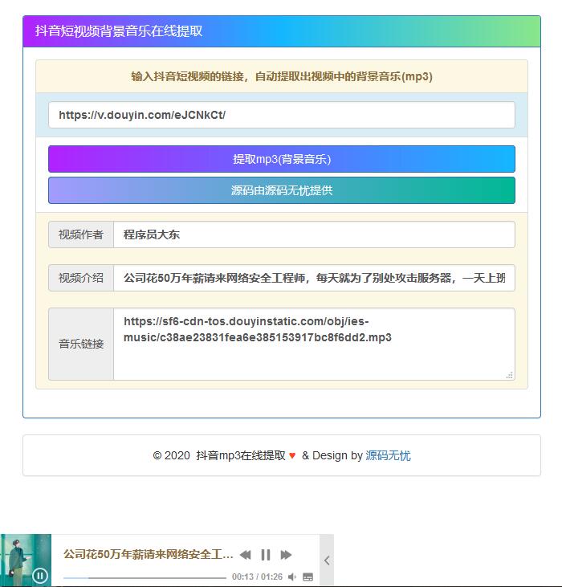The width and height of the screenshot is (562, 587).
Task: Toggle the lyrics/subtitle icon in the player
Action: (307, 577)
